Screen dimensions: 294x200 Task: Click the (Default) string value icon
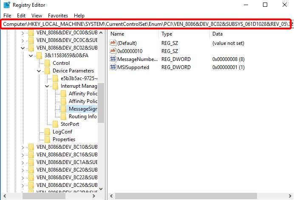[113, 43]
